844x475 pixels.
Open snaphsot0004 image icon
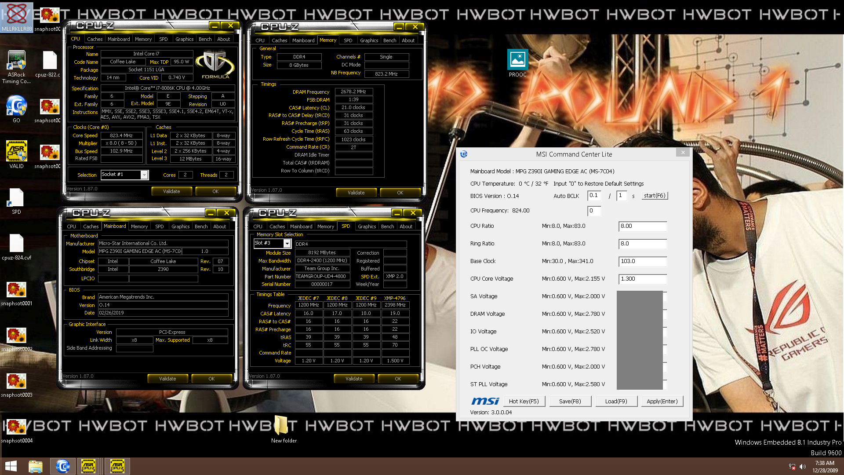click(x=16, y=431)
